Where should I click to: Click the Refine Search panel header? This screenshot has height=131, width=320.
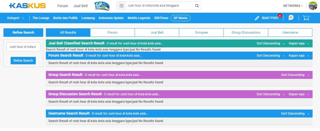point(23,32)
